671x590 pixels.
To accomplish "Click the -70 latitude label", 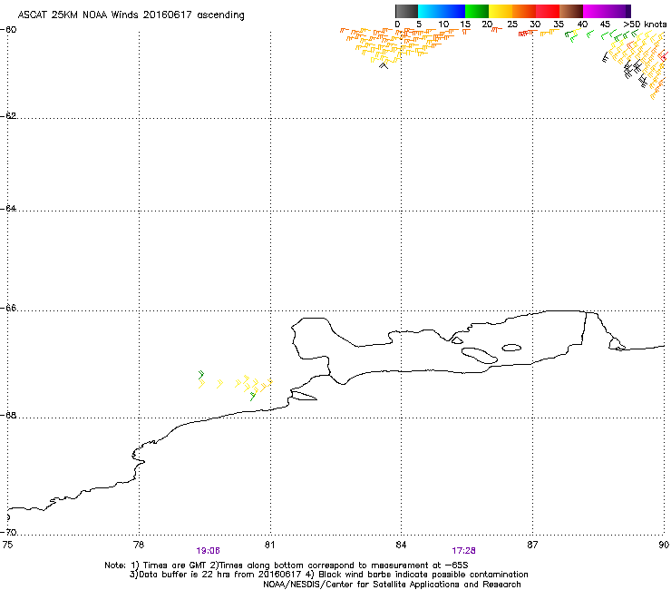I will (8, 532).
